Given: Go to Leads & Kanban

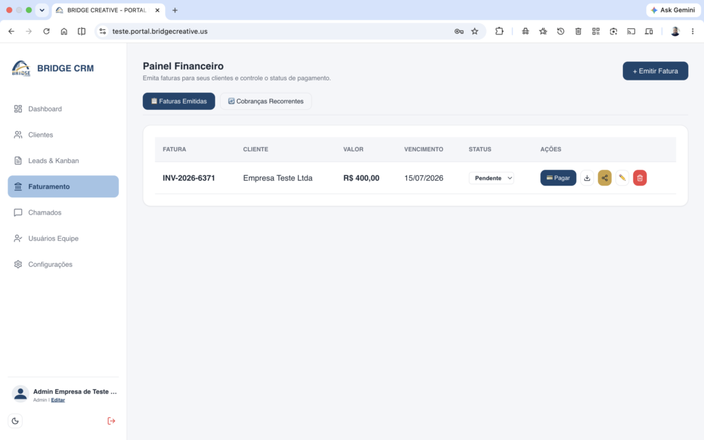Looking at the screenshot, I should point(63,161).
